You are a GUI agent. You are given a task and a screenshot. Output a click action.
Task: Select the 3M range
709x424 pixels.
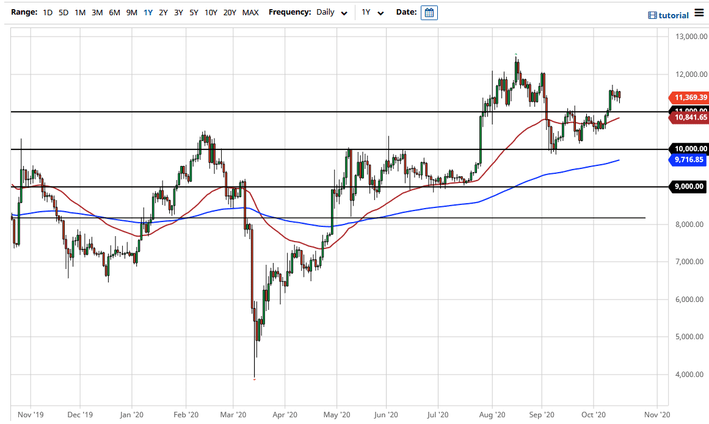(96, 12)
